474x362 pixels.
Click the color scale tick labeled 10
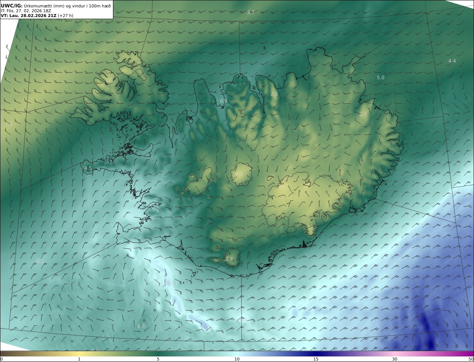tap(237, 359)
